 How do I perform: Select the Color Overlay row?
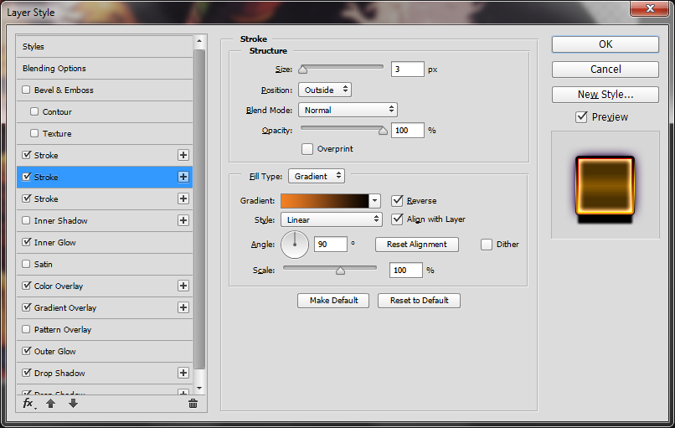click(105, 286)
